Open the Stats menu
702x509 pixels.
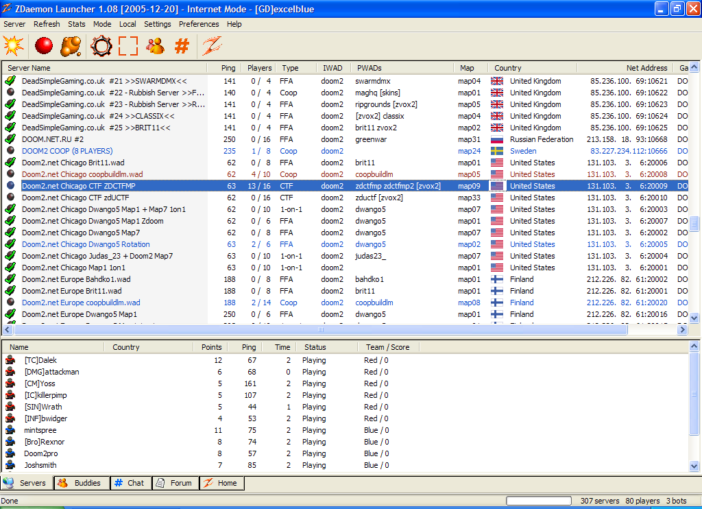click(77, 24)
